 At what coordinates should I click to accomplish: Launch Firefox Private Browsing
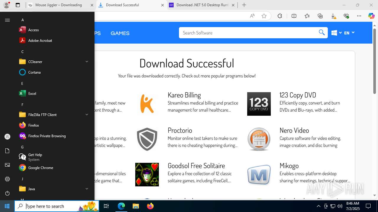point(53,136)
